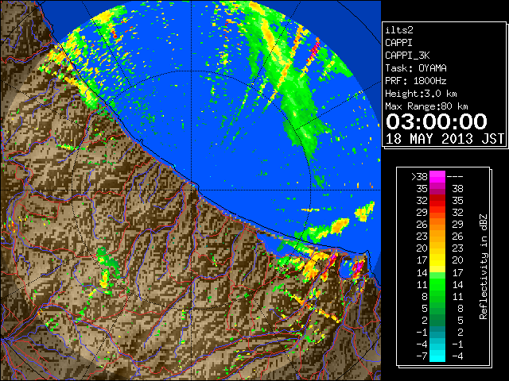The image size is (509, 381).
Task: Click the '>38' legend label
Action: tap(419, 176)
